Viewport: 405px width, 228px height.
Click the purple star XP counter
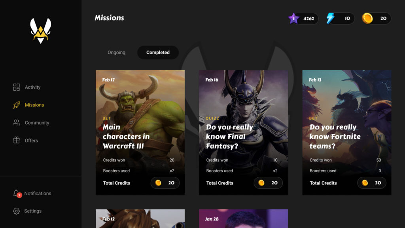[303, 18]
